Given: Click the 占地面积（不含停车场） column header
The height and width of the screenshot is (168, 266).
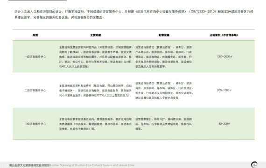Looking at the screenshot, I should click(224, 35).
